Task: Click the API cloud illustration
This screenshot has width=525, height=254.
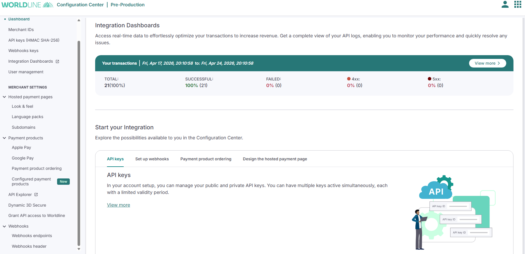Action: (436, 188)
